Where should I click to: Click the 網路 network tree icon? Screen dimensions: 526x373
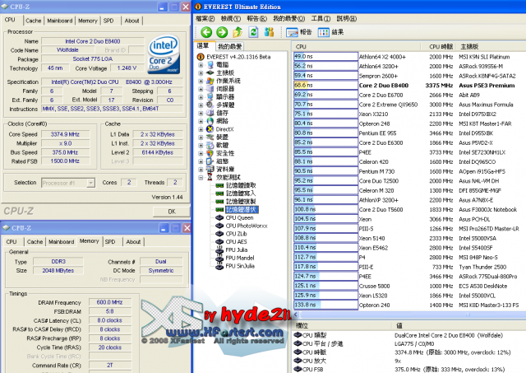[210, 121]
